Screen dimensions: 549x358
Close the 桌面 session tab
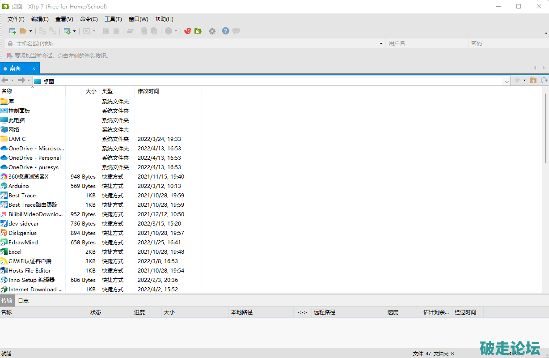click(34, 68)
